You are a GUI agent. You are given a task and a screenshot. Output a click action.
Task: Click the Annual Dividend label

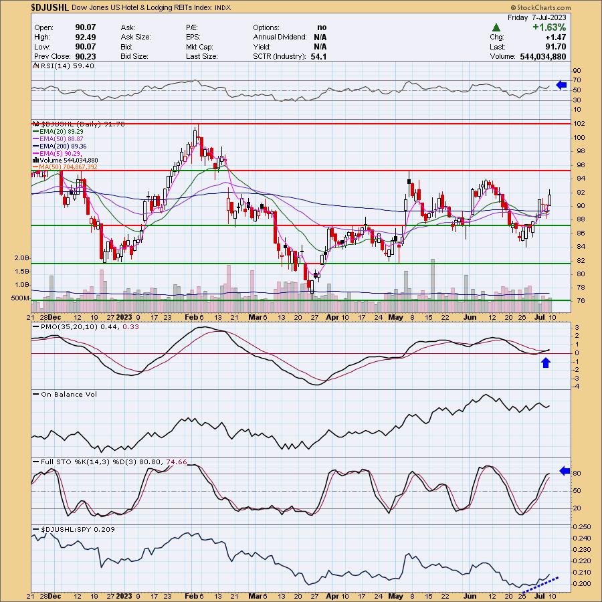coord(280,37)
